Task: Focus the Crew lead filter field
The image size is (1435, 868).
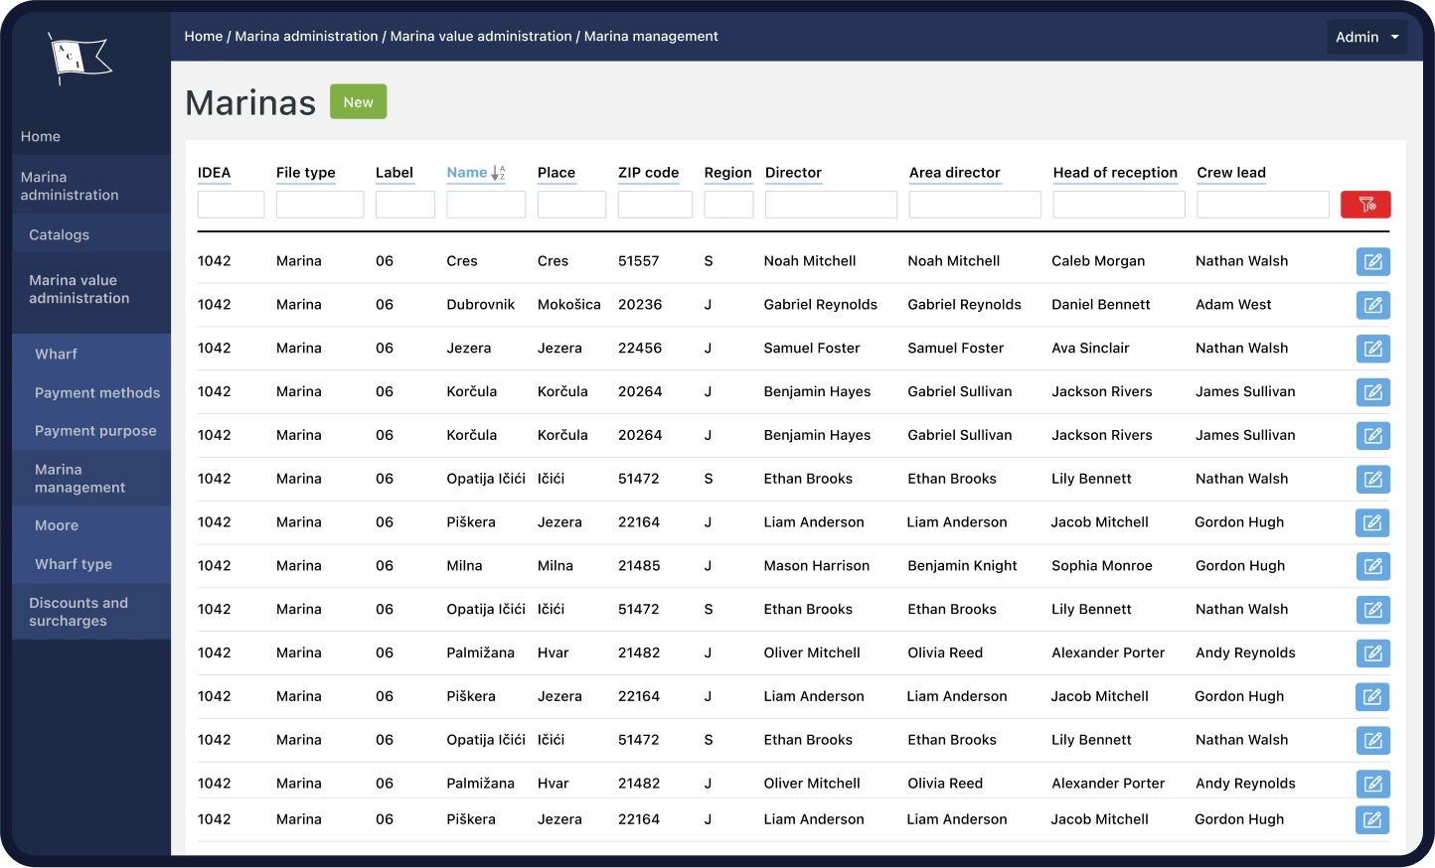Action: pyautogui.click(x=1263, y=205)
